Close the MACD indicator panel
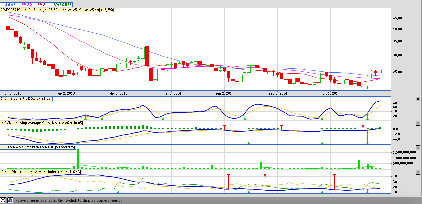The image size is (422, 204). click(418, 123)
